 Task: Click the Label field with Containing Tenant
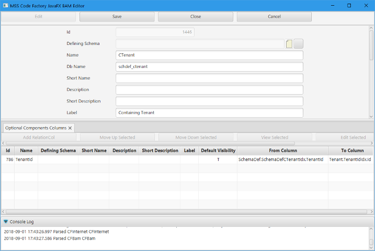point(209,113)
